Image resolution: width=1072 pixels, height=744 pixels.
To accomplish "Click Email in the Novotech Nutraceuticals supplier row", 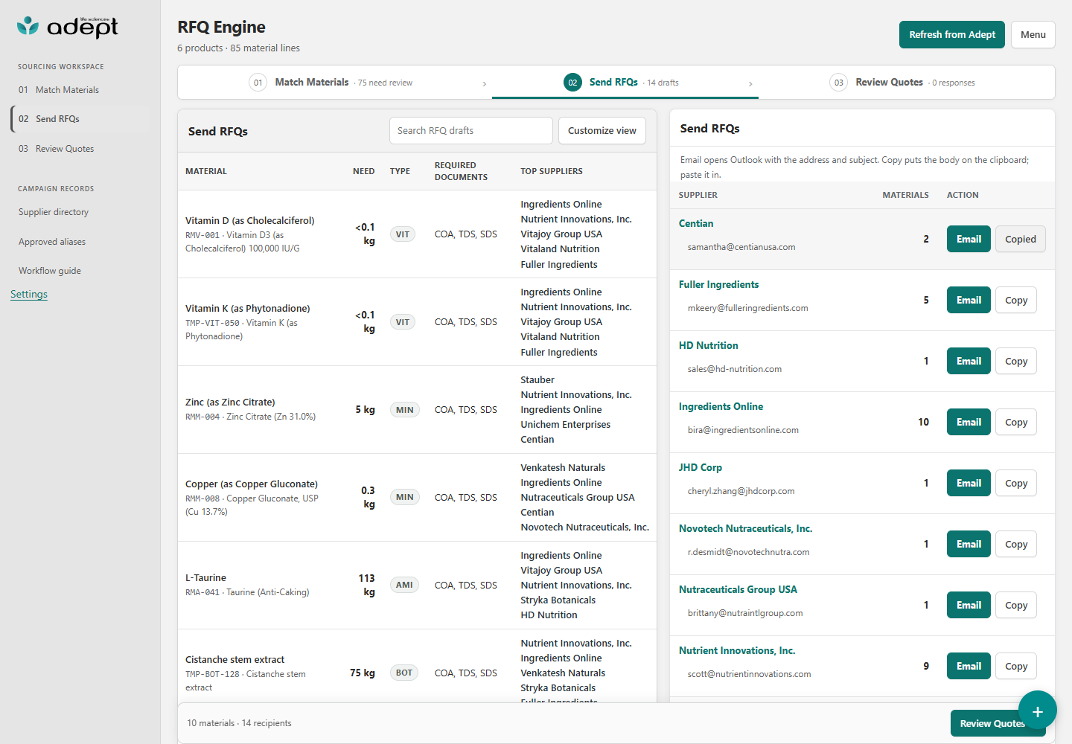I will (x=969, y=544).
